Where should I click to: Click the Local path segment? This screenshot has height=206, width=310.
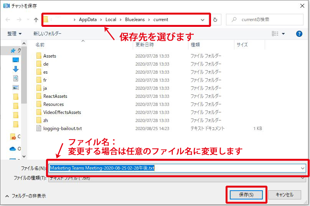click(x=111, y=20)
